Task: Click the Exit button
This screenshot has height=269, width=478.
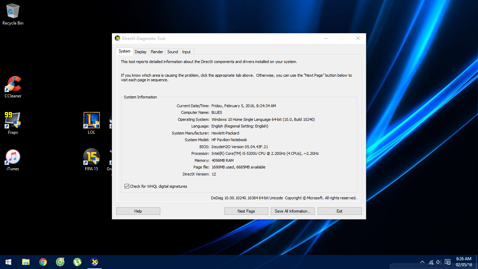Action: pyautogui.click(x=339, y=211)
